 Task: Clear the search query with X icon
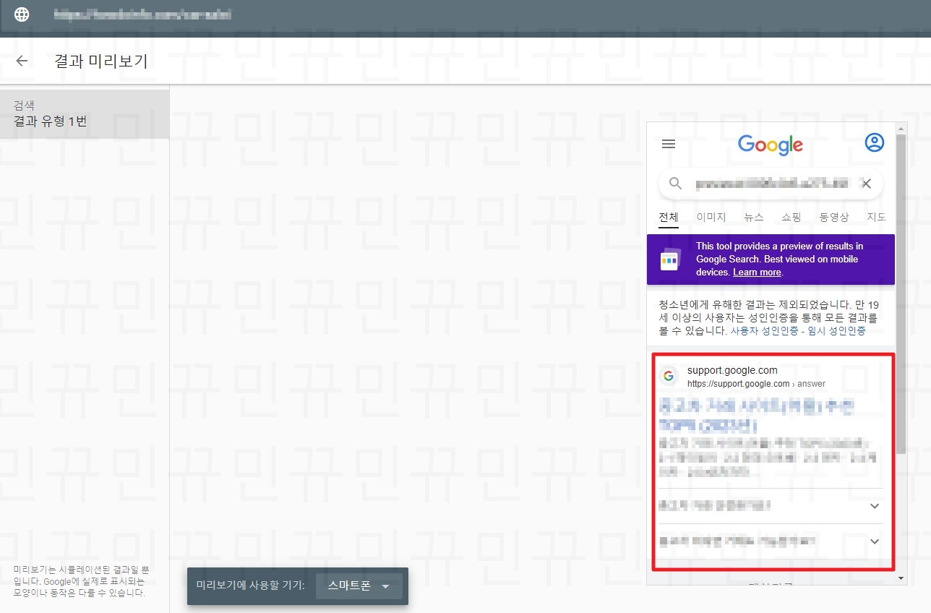[x=867, y=184]
